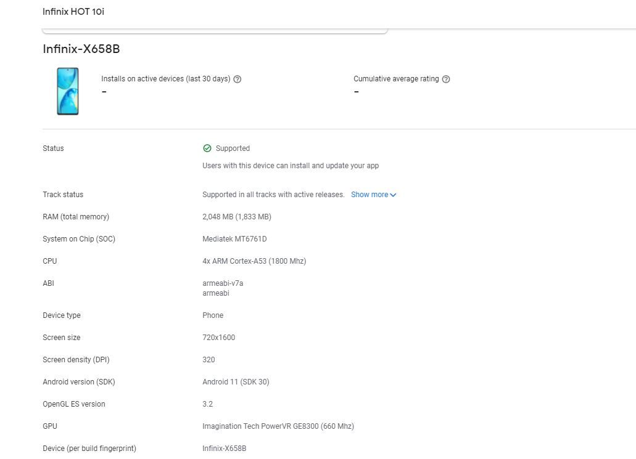Click the GPU row label
Screen dimensions: 636x459
point(50,426)
